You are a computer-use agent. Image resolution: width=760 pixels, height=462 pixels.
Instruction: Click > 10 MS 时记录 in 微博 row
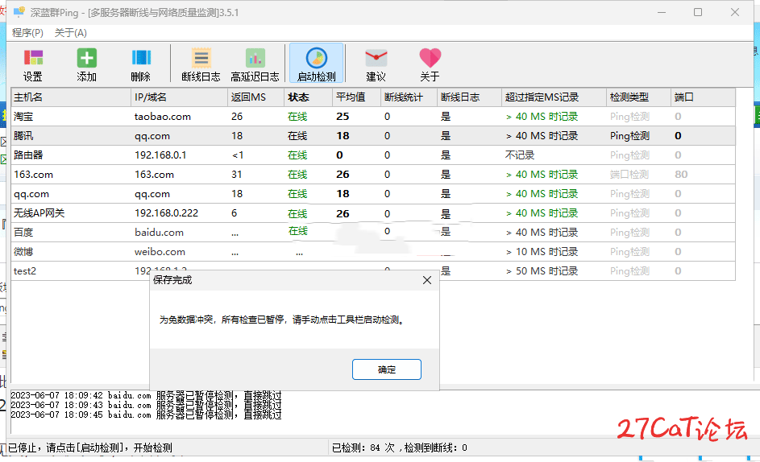(x=542, y=252)
